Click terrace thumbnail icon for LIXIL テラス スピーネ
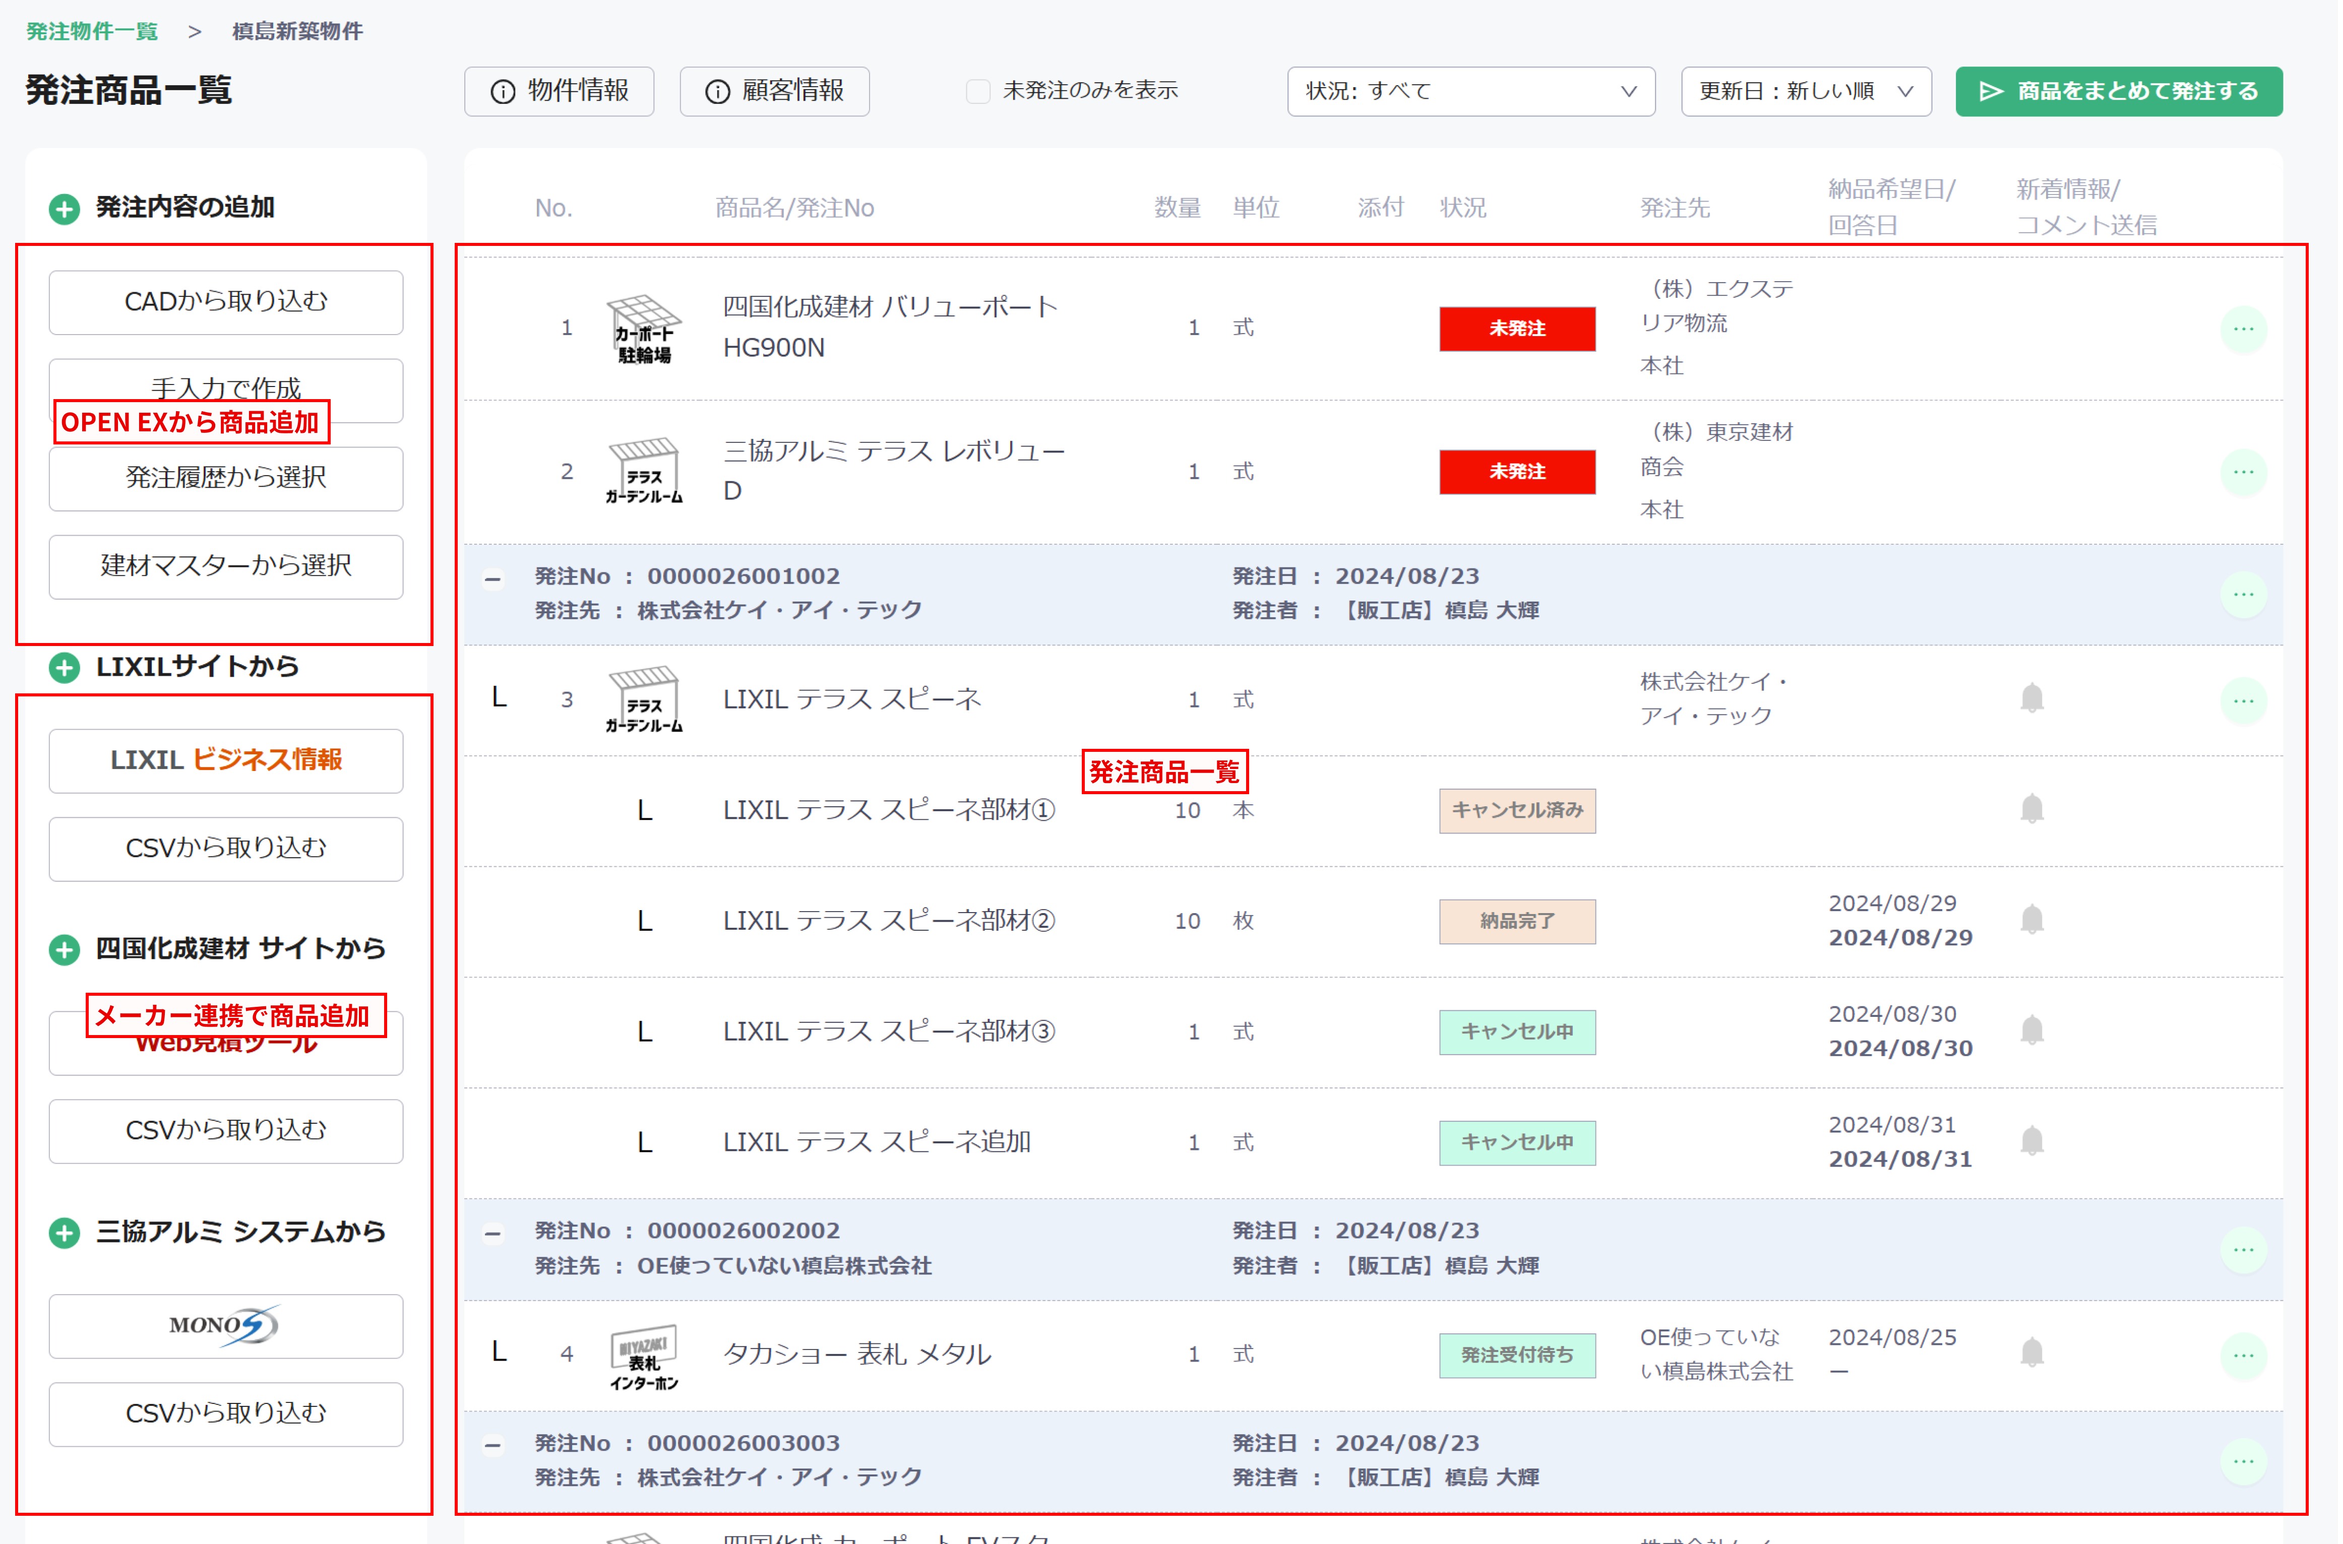2343x1544 pixels. [643, 700]
